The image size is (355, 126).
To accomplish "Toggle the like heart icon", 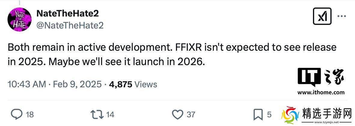I will click(178, 114).
